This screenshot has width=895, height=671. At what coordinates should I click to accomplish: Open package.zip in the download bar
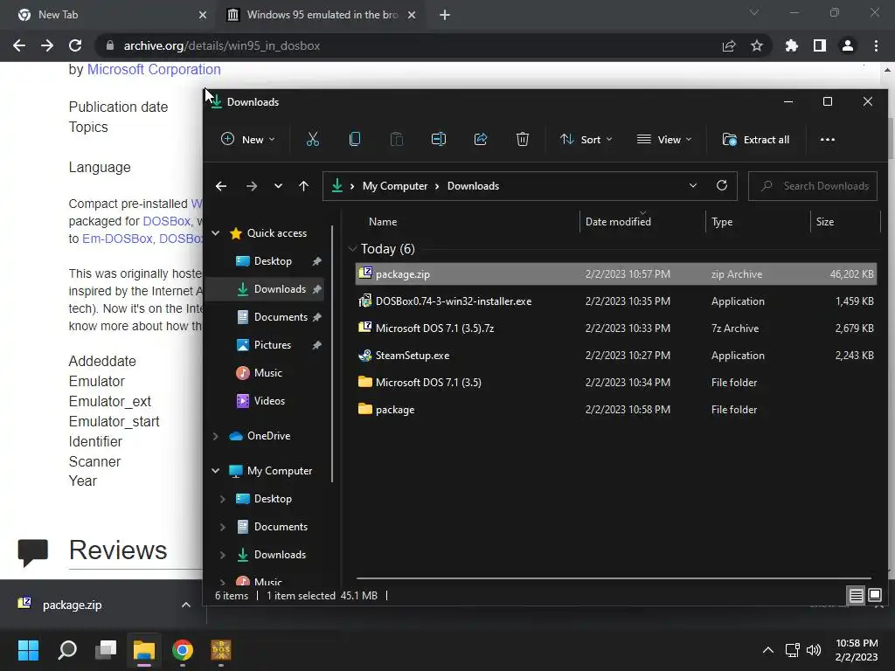pyautogui.click(x=72, y=605)
